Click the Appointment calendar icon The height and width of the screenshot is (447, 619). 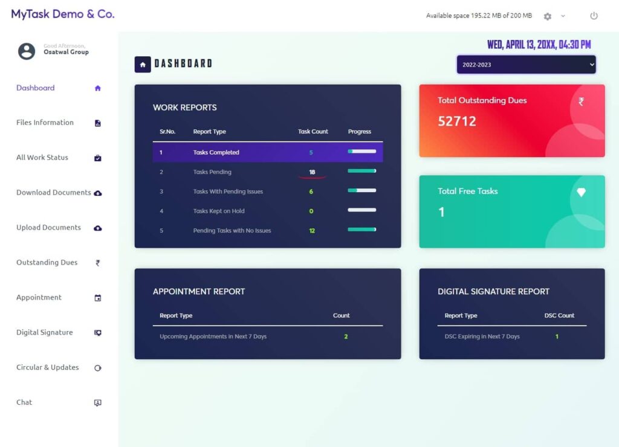(x=98, y=298)
